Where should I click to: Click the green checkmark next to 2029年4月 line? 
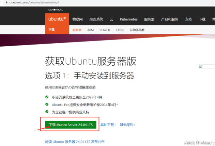point(47,97)
